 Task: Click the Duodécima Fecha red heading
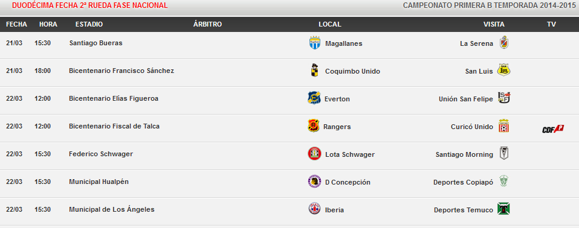[x=89, y=5]
